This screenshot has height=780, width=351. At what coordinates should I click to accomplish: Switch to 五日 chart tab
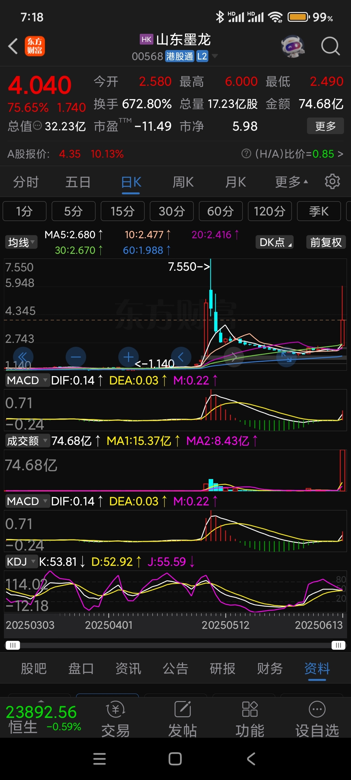pos(78,182)
